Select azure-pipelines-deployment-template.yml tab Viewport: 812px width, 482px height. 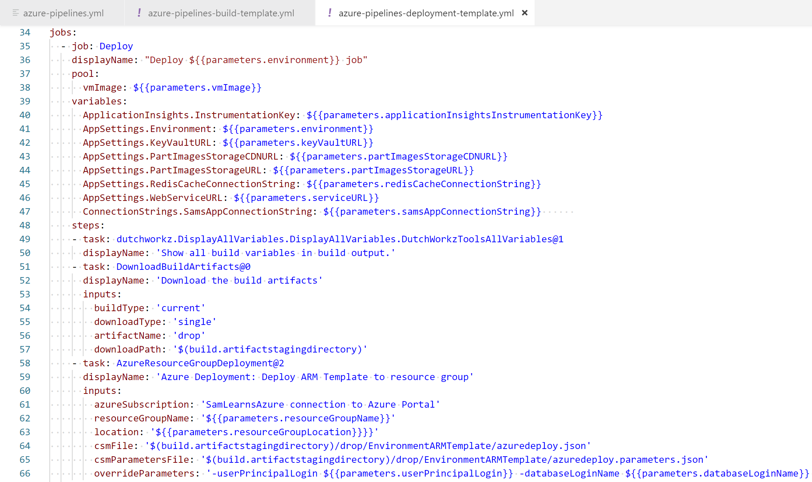426,13
